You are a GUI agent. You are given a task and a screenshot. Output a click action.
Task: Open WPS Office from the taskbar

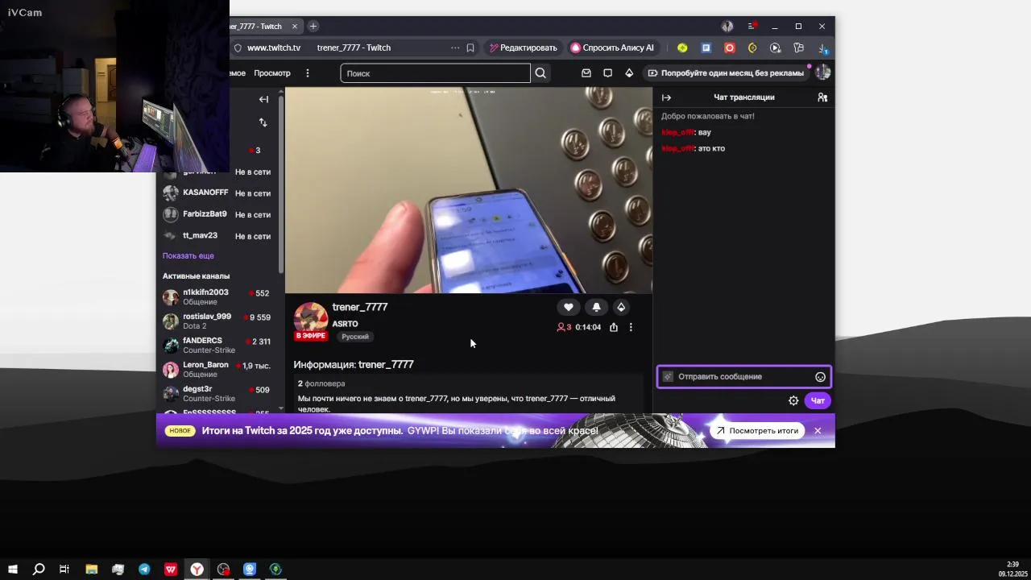coord(171,569)
